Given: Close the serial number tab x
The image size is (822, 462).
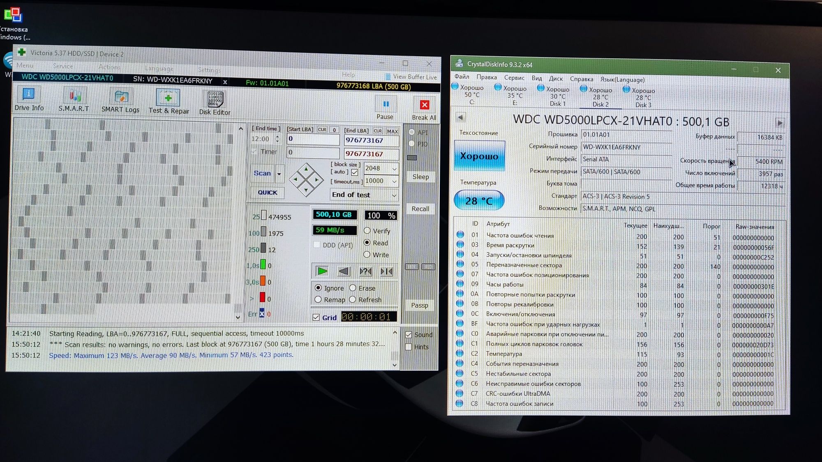Looking at the screenshot, I should click(x=225, y=82).
